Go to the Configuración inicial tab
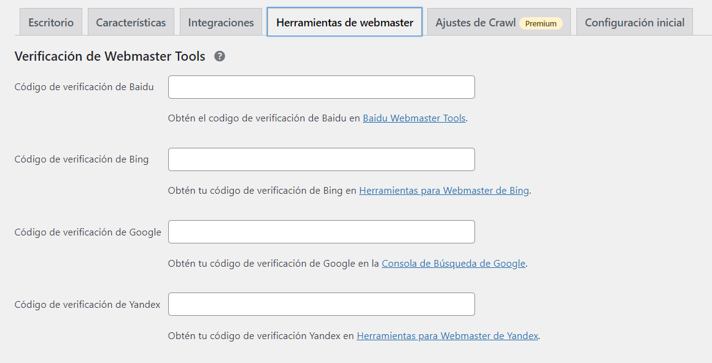This screenshot has height=363, width=712. coord(634,21)
